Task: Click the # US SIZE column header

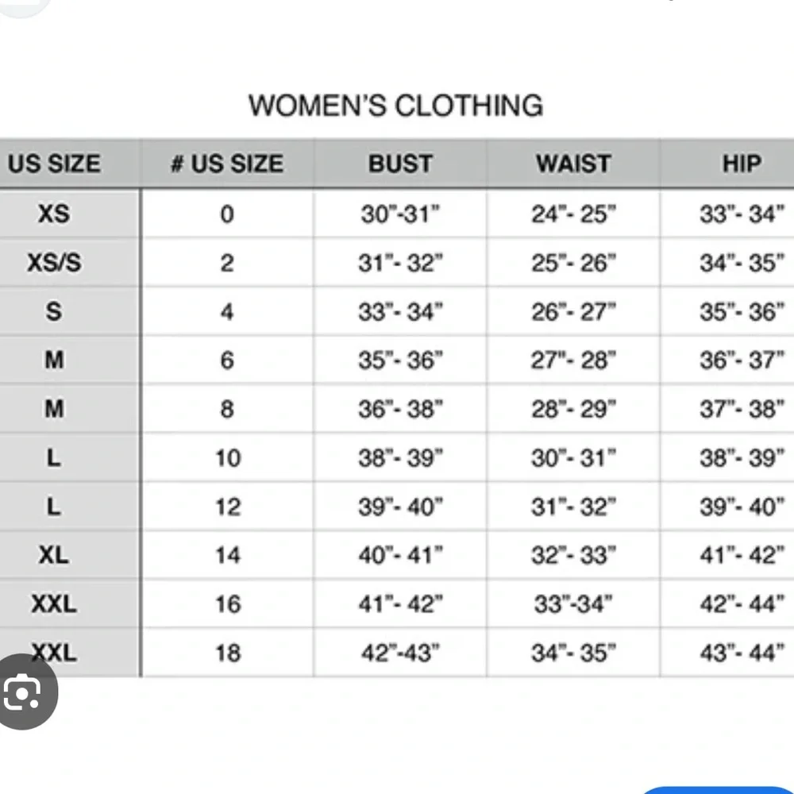Action: click(x=227, y=164)
